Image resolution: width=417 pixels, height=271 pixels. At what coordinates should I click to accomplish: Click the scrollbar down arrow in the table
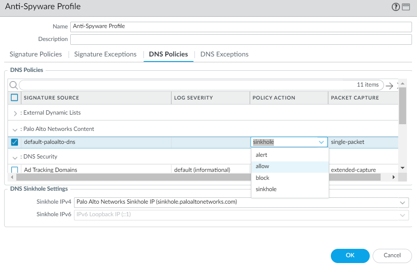(402, 168)
